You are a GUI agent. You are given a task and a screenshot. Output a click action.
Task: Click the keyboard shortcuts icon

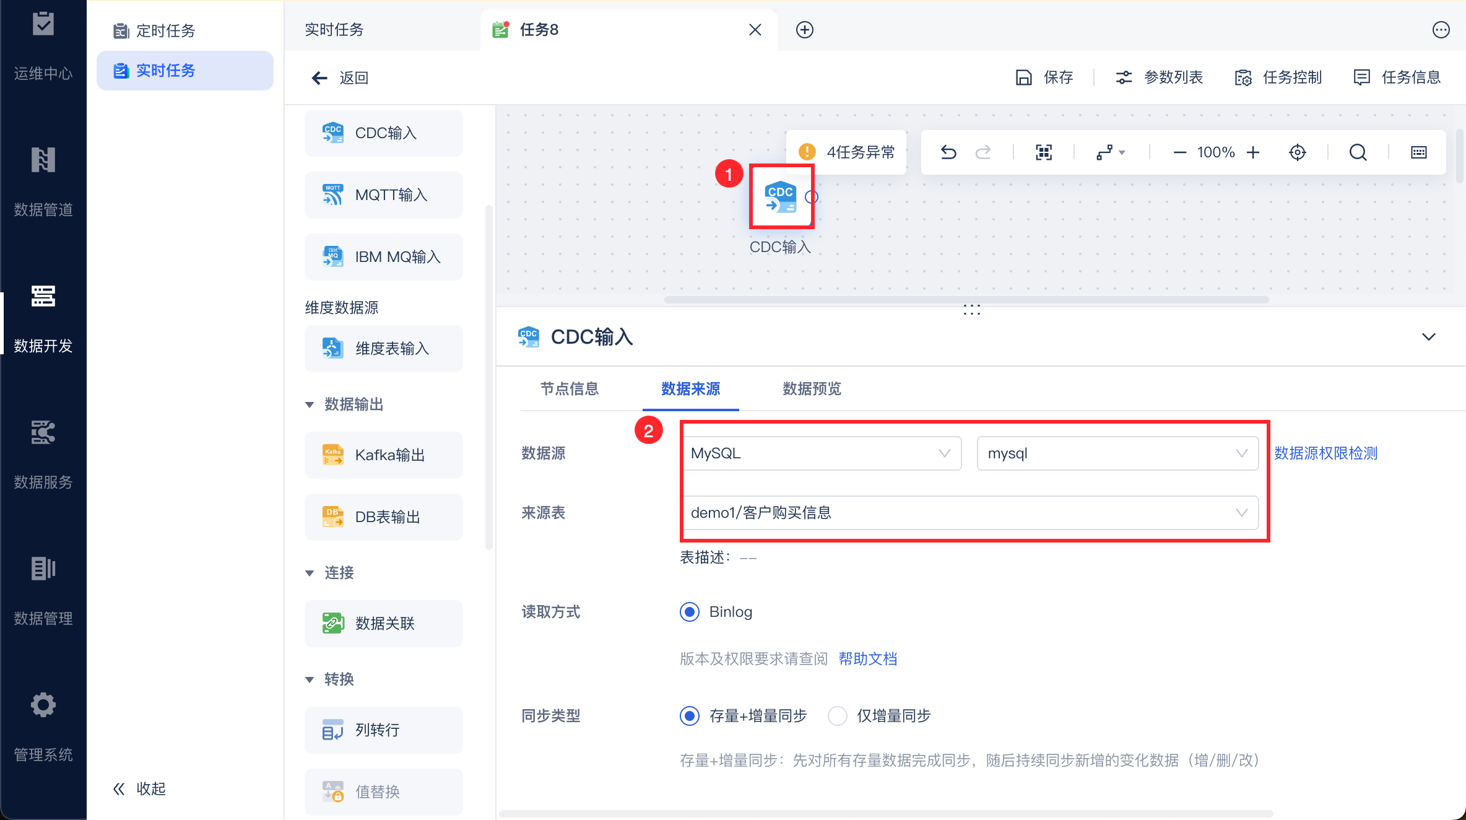(x=1418, y=152)
